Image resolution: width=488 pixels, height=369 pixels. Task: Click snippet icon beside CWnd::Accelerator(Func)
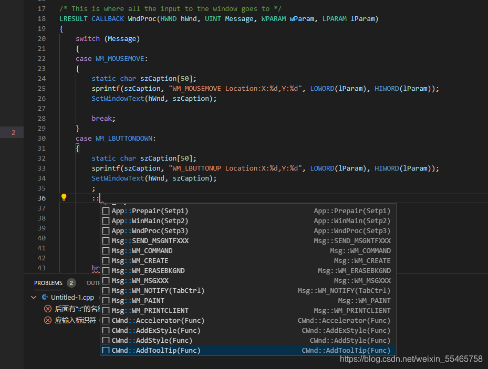(x=106, y=320)
